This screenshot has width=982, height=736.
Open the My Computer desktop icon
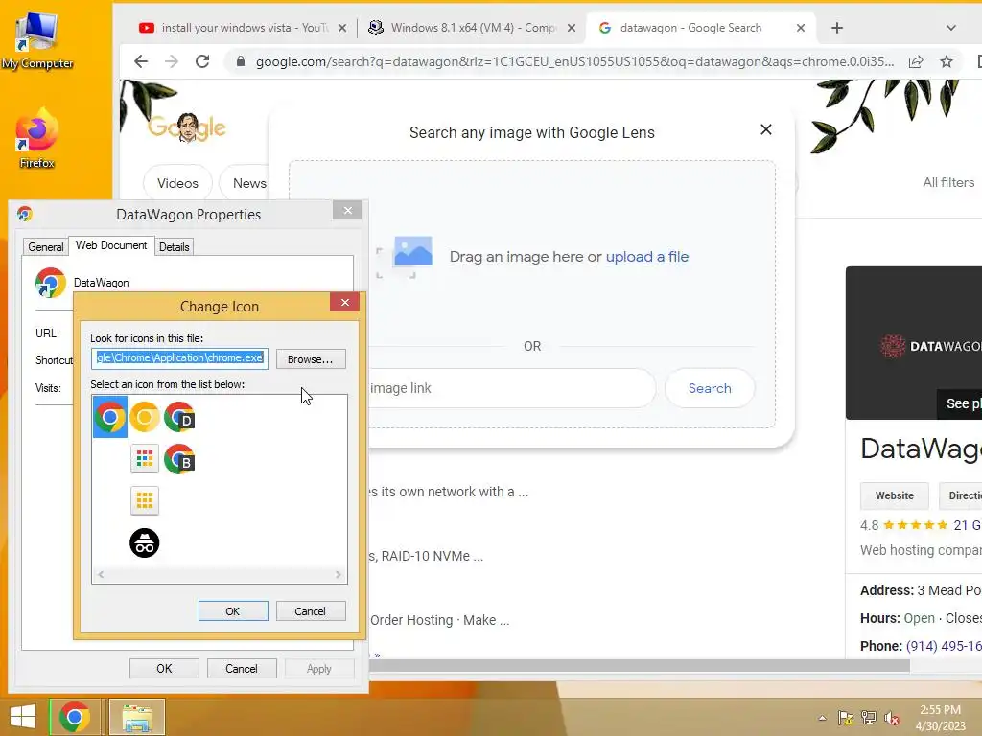(37, 40)
